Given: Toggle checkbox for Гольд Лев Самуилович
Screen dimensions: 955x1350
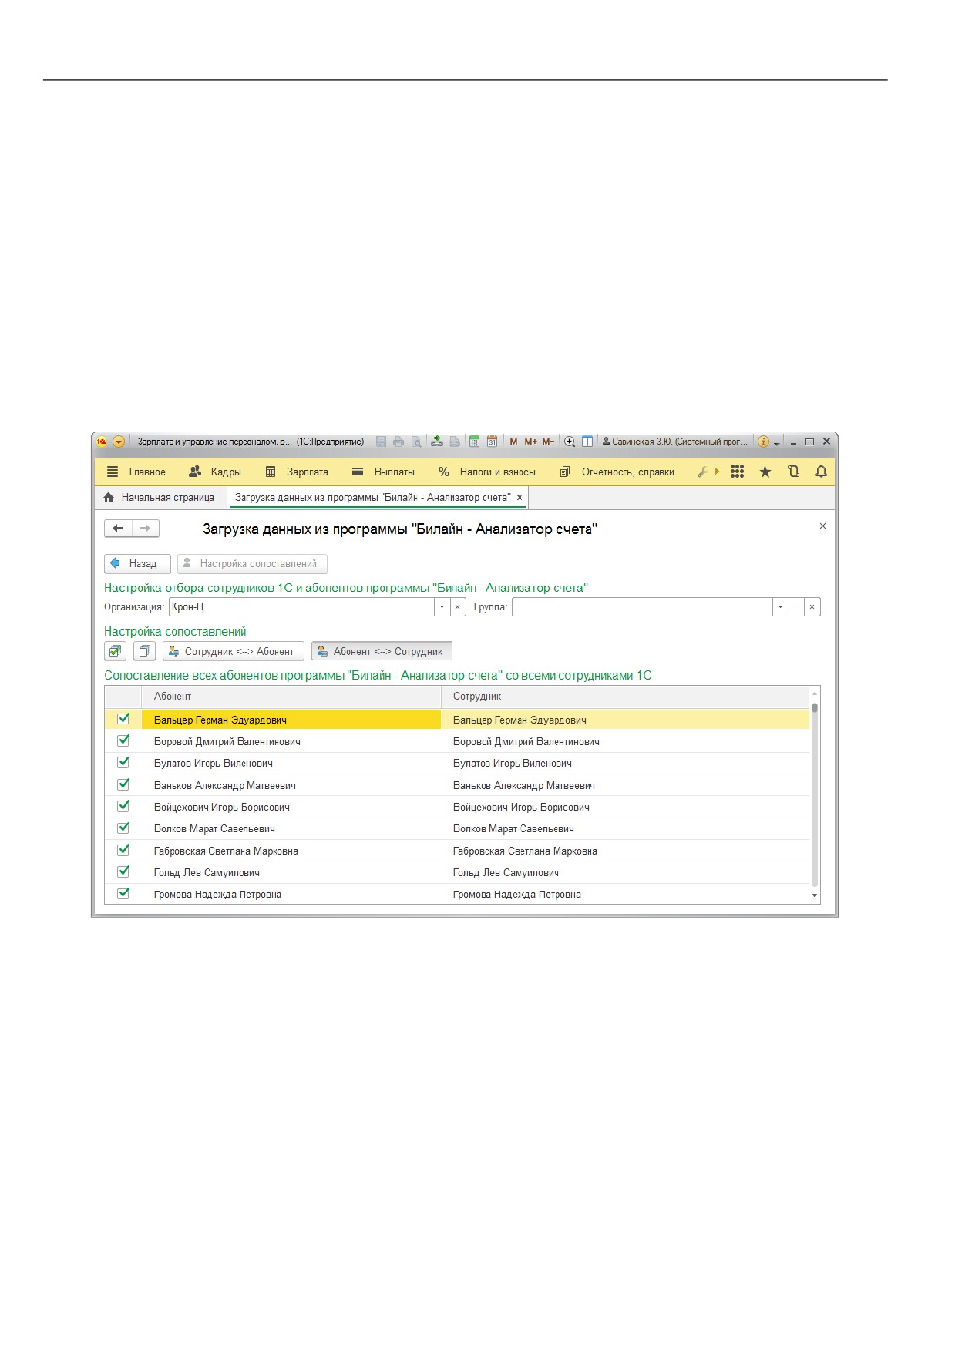Looking at the screenshot, I should pos(123,872).
